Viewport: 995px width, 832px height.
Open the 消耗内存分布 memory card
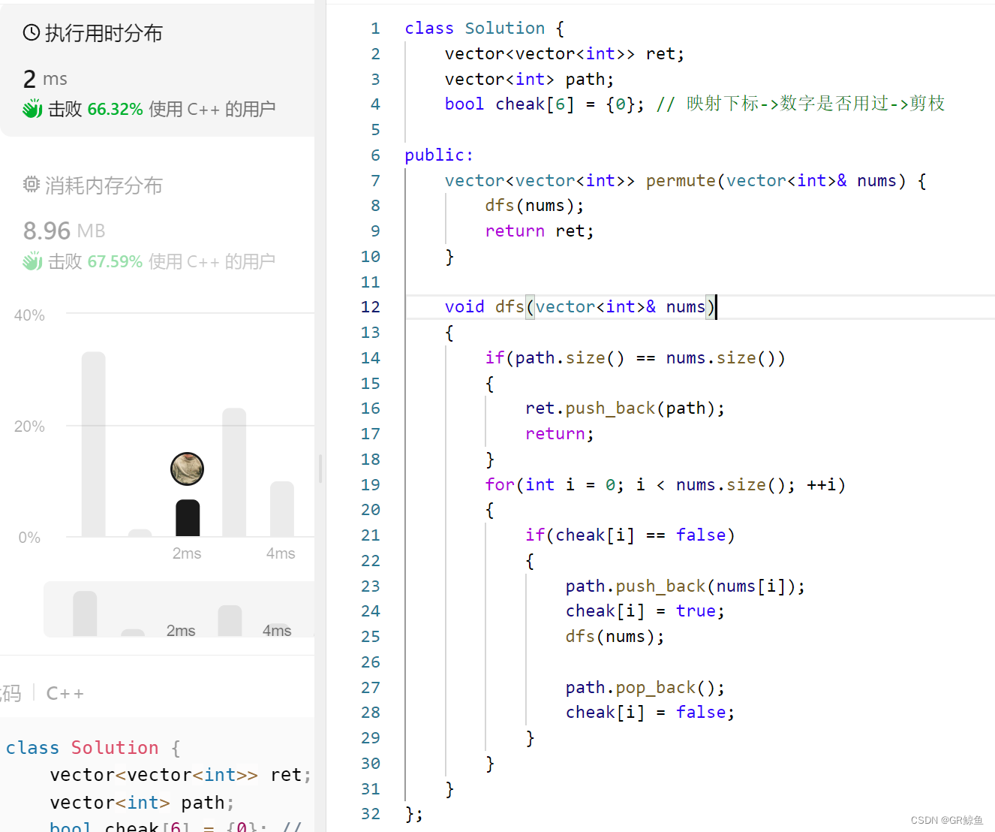[158, 223]
